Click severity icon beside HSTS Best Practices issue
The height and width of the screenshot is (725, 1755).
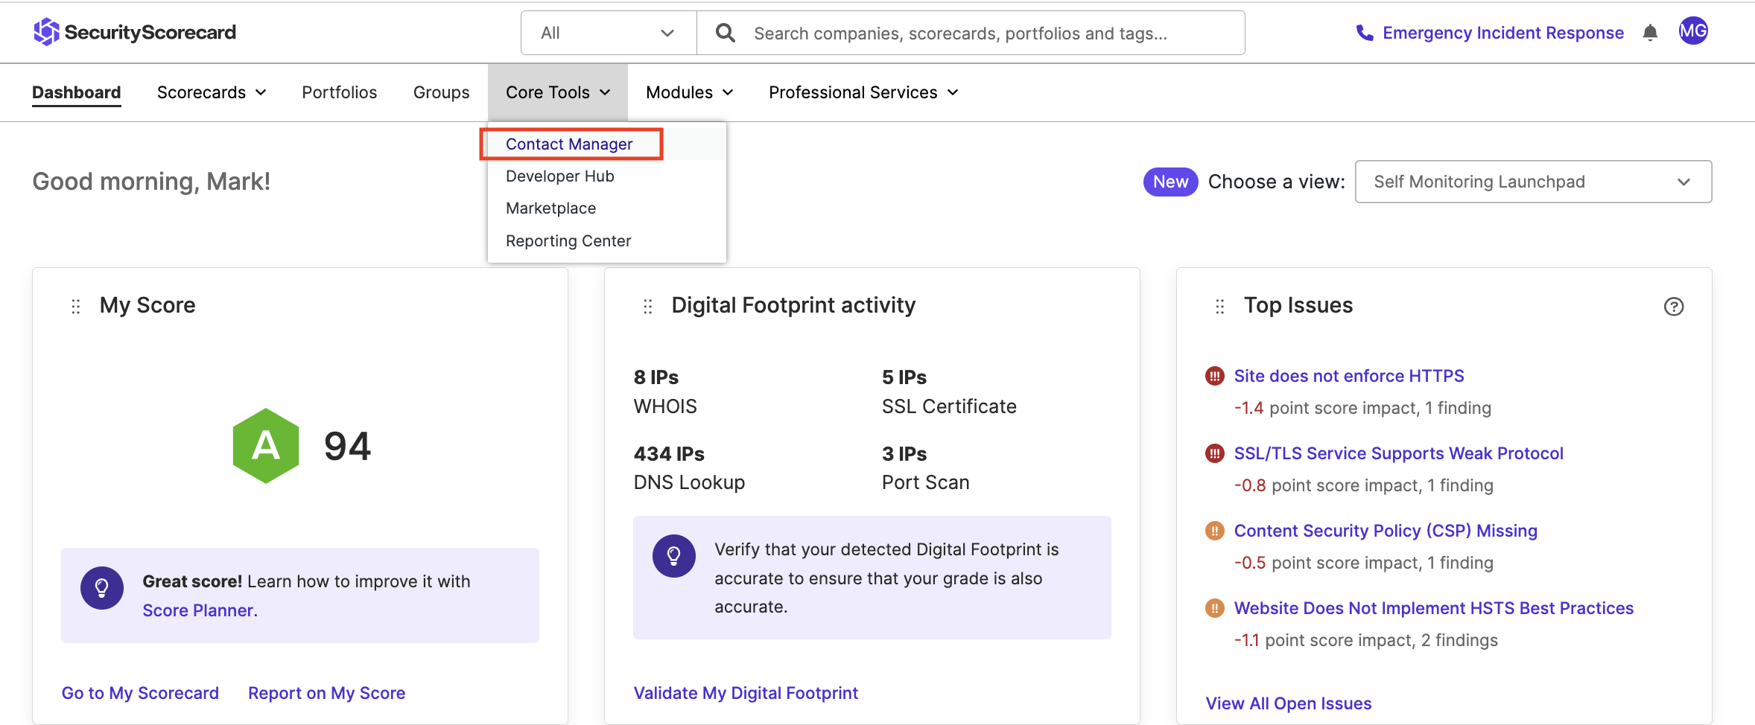point(1215,608)
